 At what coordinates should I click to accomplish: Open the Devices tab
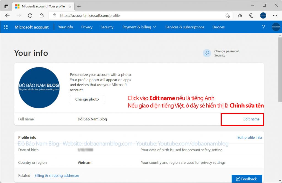click(218, 27)
